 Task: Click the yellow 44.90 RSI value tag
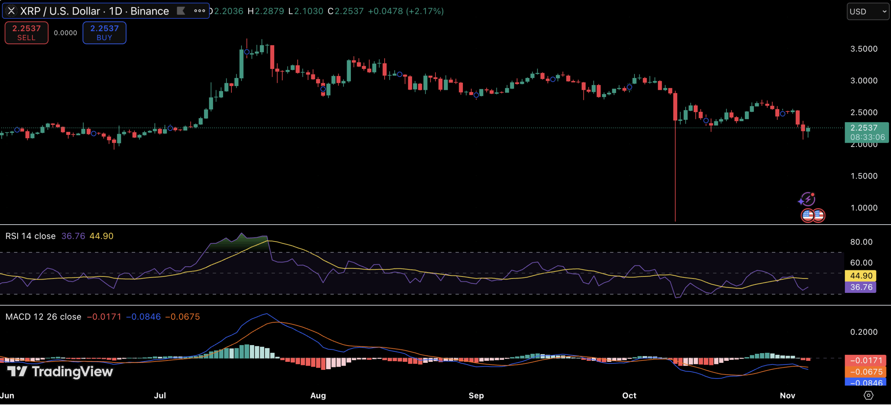coord(861,276)
